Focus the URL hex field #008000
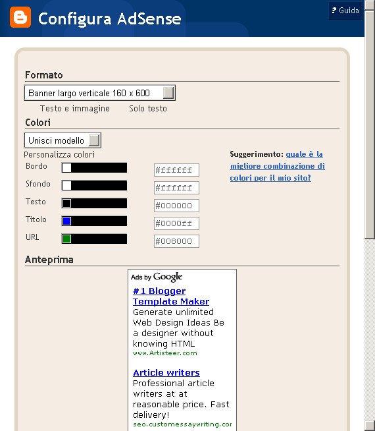This screenshot has width=375, height=431. 176,241
